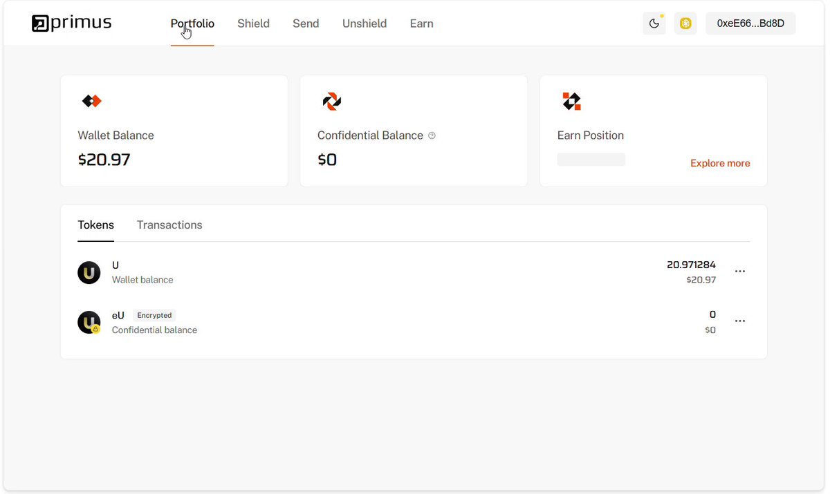
Task: Switch to the Transactions tab
Action: click(x=169, y=225)
